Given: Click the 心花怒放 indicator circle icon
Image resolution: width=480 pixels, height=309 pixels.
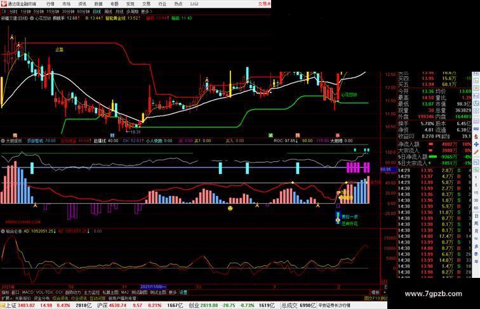Looking at the screenshot, I should pyautogui.click(x=32, y=18).
